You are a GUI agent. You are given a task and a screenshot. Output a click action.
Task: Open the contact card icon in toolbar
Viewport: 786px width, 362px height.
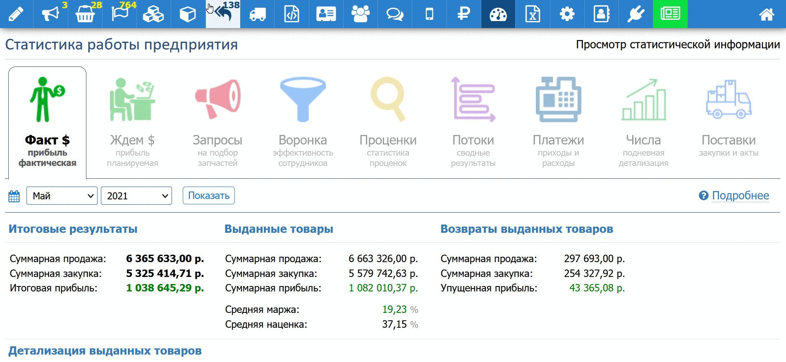(x=326, y=14)
